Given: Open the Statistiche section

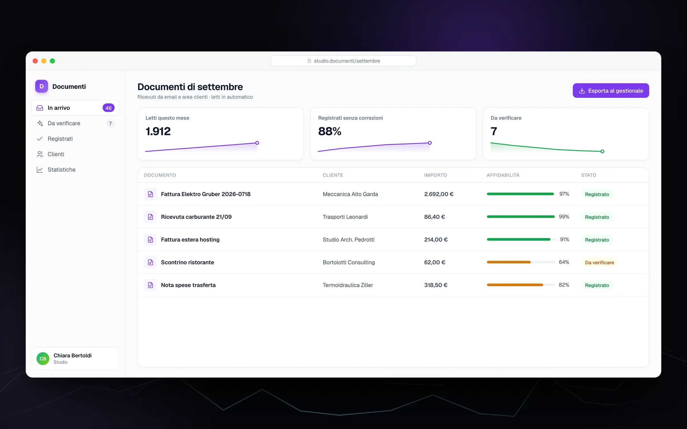Looking at the screenshot, I should (x=75, y=170).
